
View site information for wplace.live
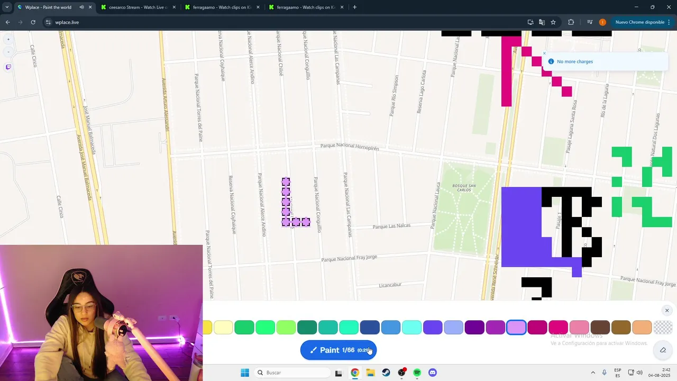48,22
